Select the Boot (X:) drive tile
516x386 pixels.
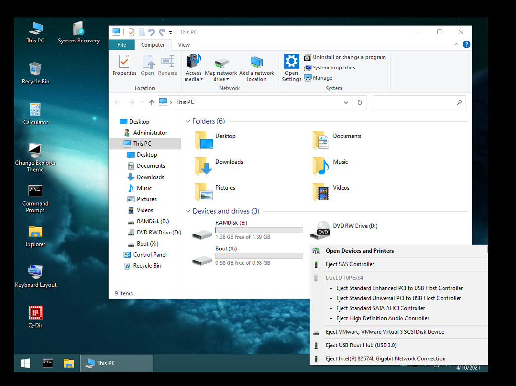tap(247, 256)
